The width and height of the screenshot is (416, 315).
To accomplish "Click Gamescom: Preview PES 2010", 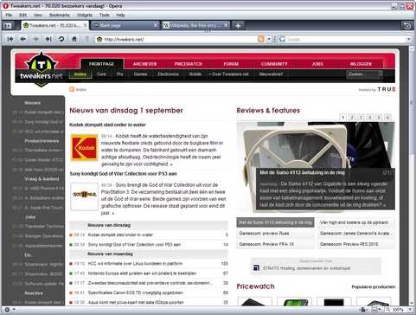I will [x=356, y=244].
